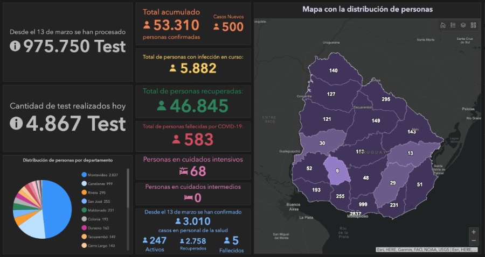This screenshot has width=485, height=257.
Task: Open the map legend list icon
Action: pos(453,25)
